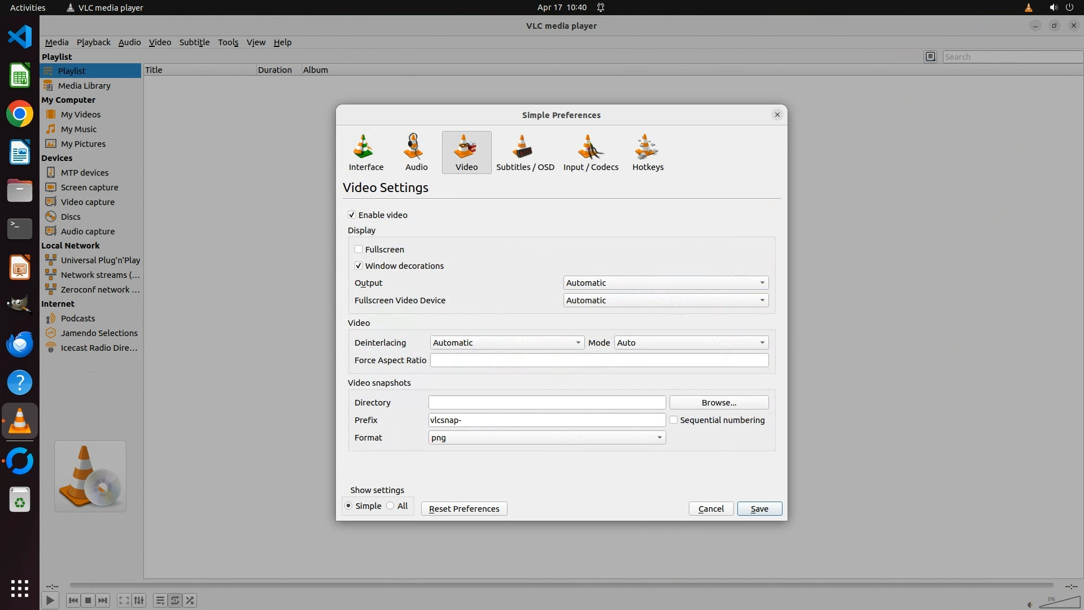The height and width of the screenshot is (610, 1084).
Task: Select the All show settings radio
Action: [390, 506]
